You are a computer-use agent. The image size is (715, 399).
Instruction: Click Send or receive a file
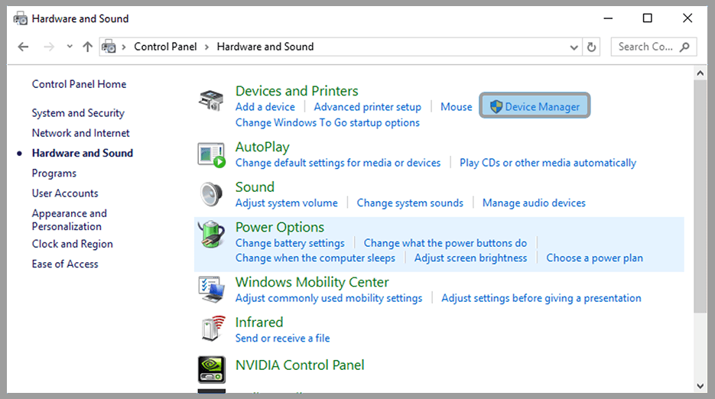pos(282,339)
